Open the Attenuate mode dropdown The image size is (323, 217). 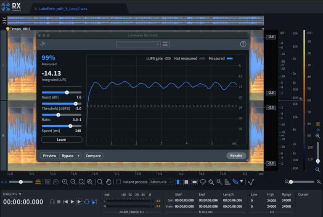tap(161, 182)
